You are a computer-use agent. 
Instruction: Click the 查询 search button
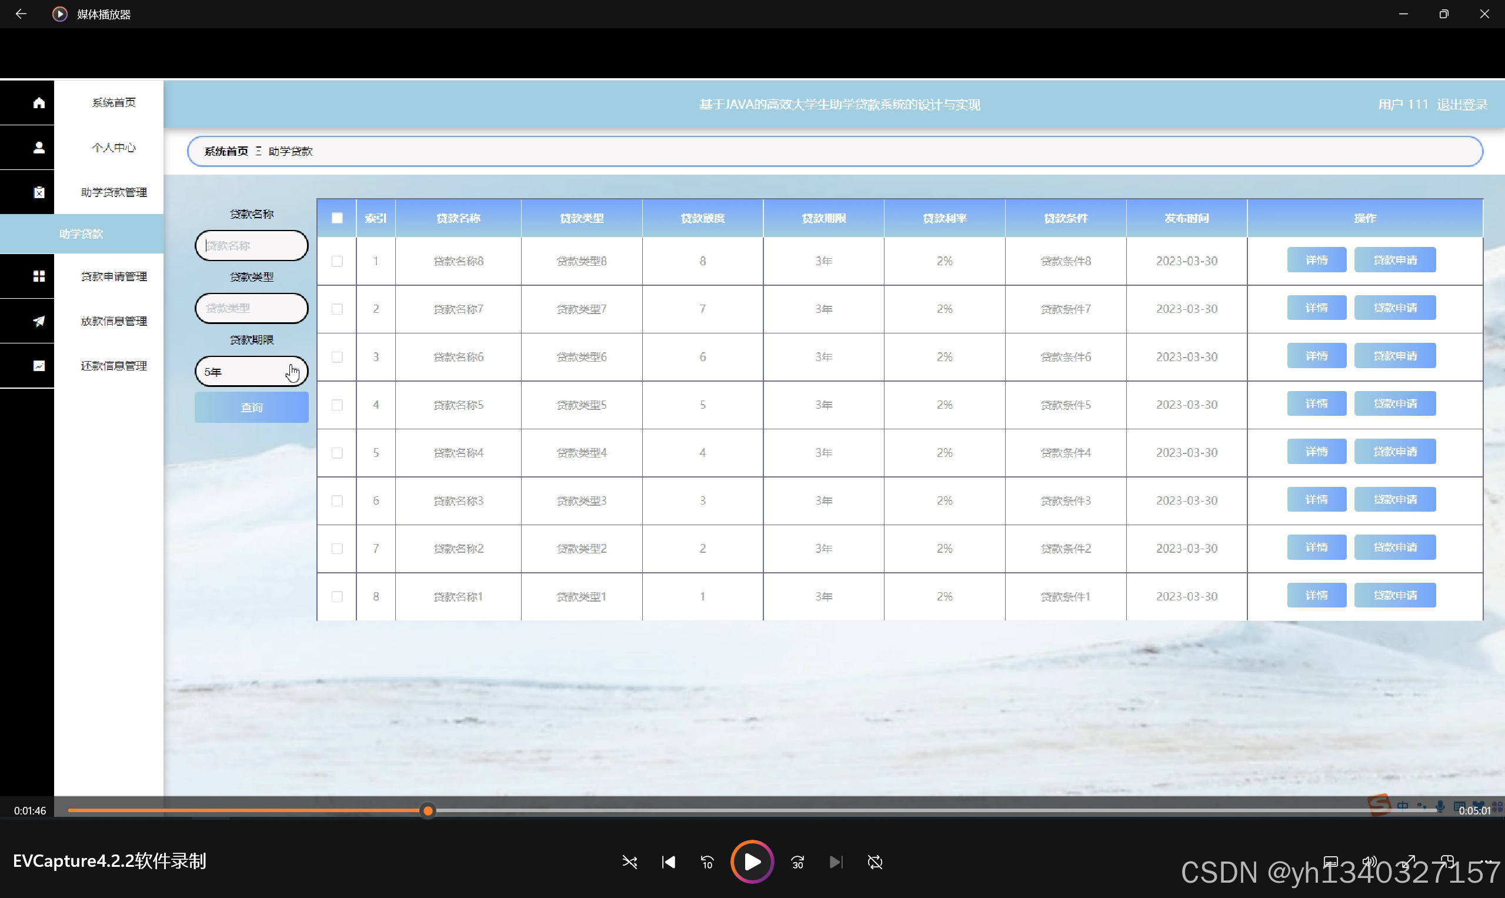(251, 408)
